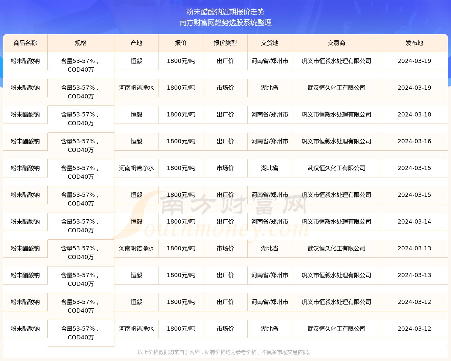Click the 规格 column header
The width and height of the screenshot is (451, 361).
point(81,43)
